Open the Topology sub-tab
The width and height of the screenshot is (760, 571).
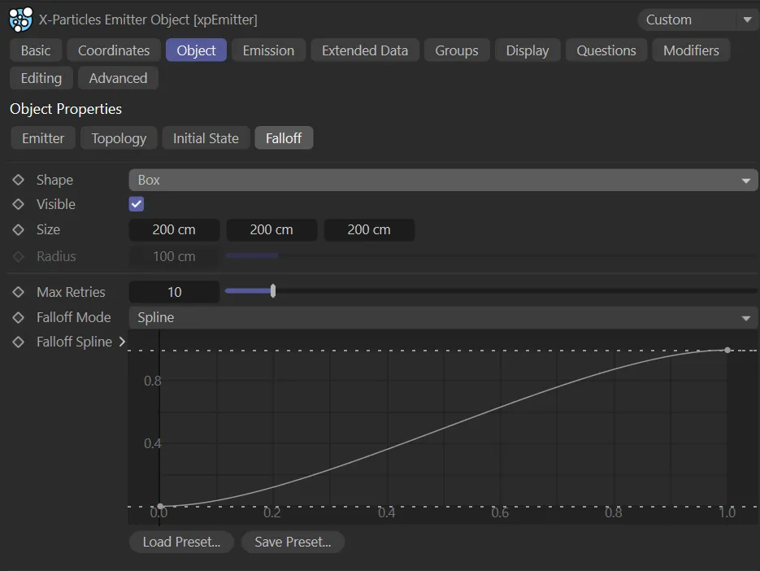point(119,138)
